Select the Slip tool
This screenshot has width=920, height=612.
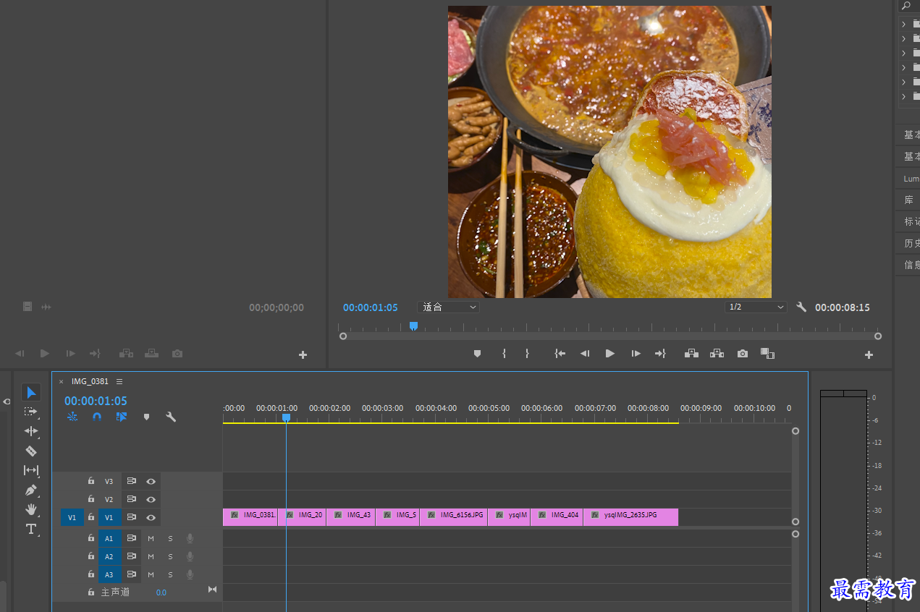coord(31,470)
